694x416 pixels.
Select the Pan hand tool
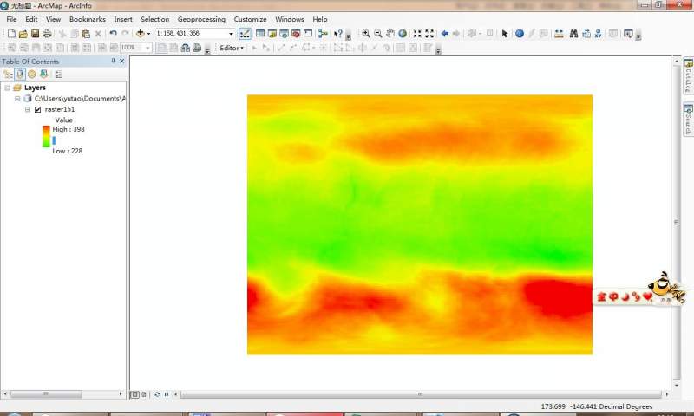click(390, 34)
